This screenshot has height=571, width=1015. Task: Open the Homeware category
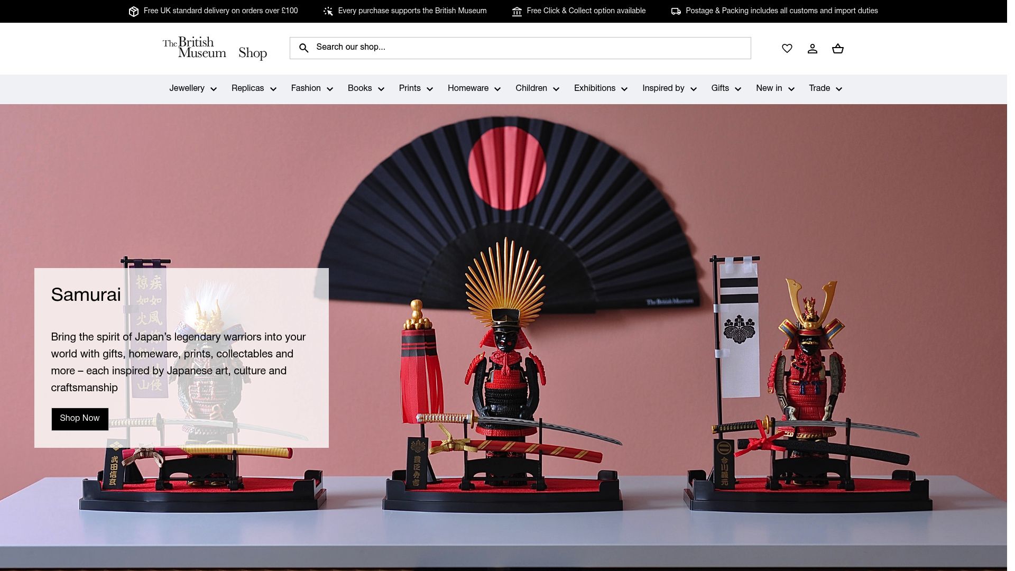point(468,88)
